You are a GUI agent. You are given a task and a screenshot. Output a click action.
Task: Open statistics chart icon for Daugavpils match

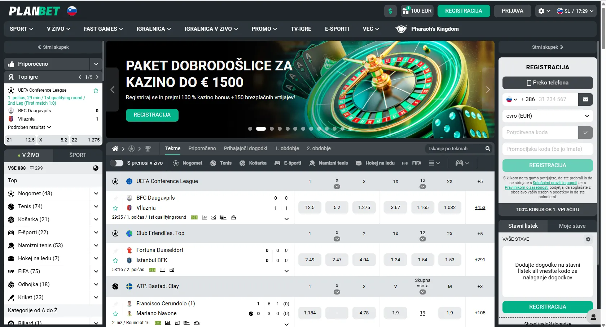[205, 218]
